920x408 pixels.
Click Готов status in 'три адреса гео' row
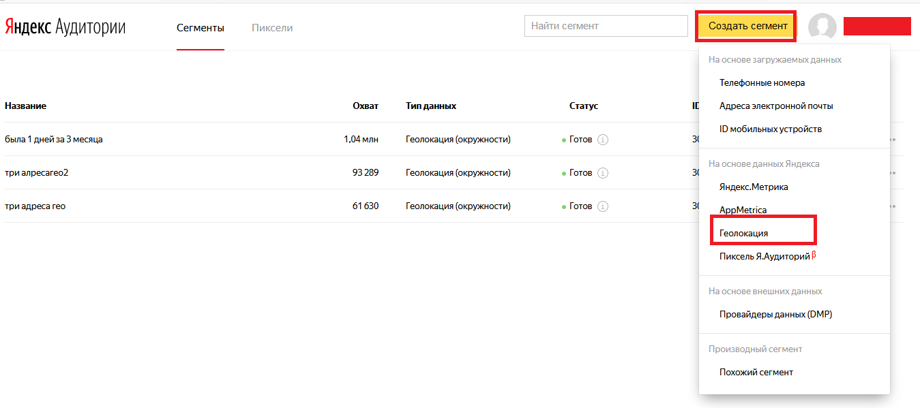580,206
